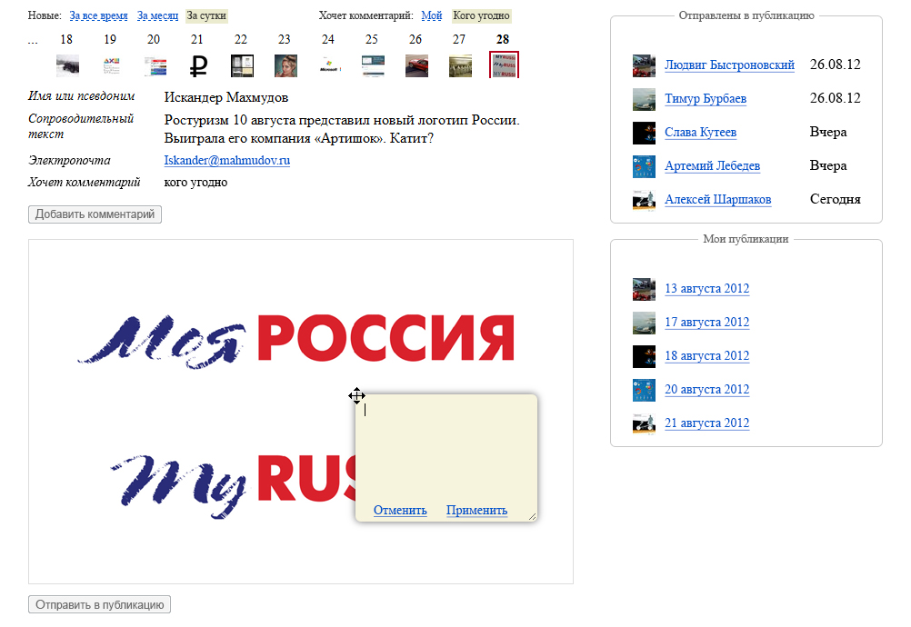
Task: Grab the resize grip of the comment box
Action: (x=532, y=516)
